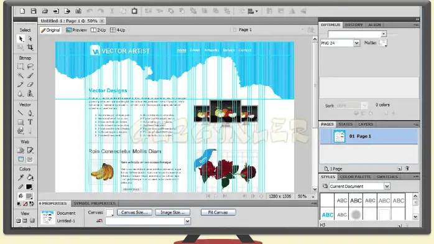Click the Canvas Size button

[134, 212]
